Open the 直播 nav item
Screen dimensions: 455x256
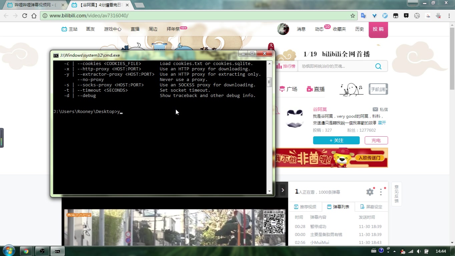(x=135, y=29)
